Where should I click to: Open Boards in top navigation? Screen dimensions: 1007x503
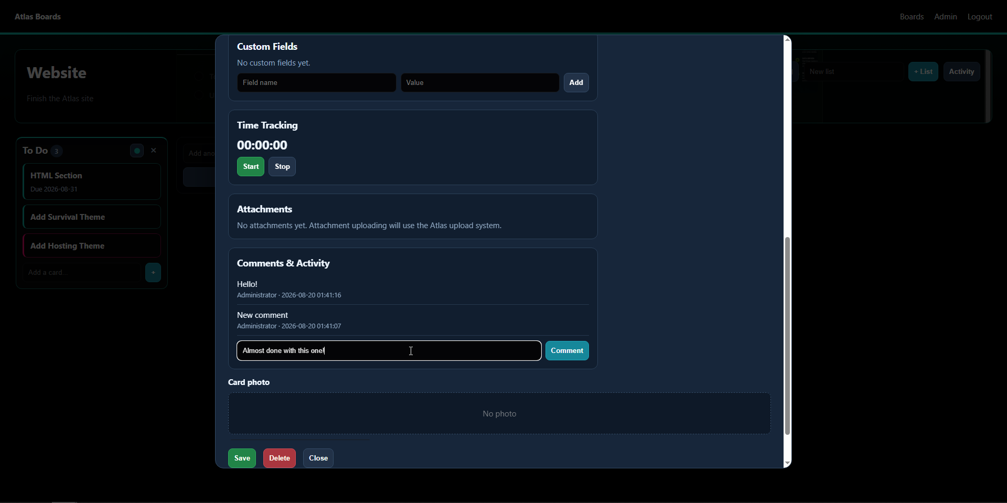tap(912, 17)
